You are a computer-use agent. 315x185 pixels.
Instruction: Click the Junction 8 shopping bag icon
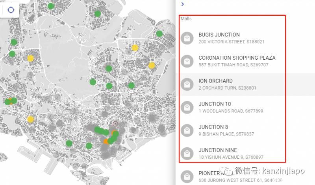pos(187,130)
